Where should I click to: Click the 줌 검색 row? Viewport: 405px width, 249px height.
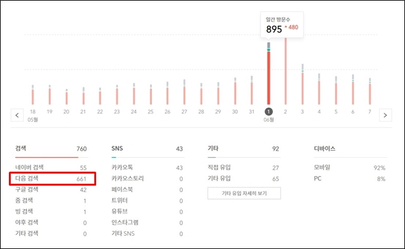click(x=51, y=200)
